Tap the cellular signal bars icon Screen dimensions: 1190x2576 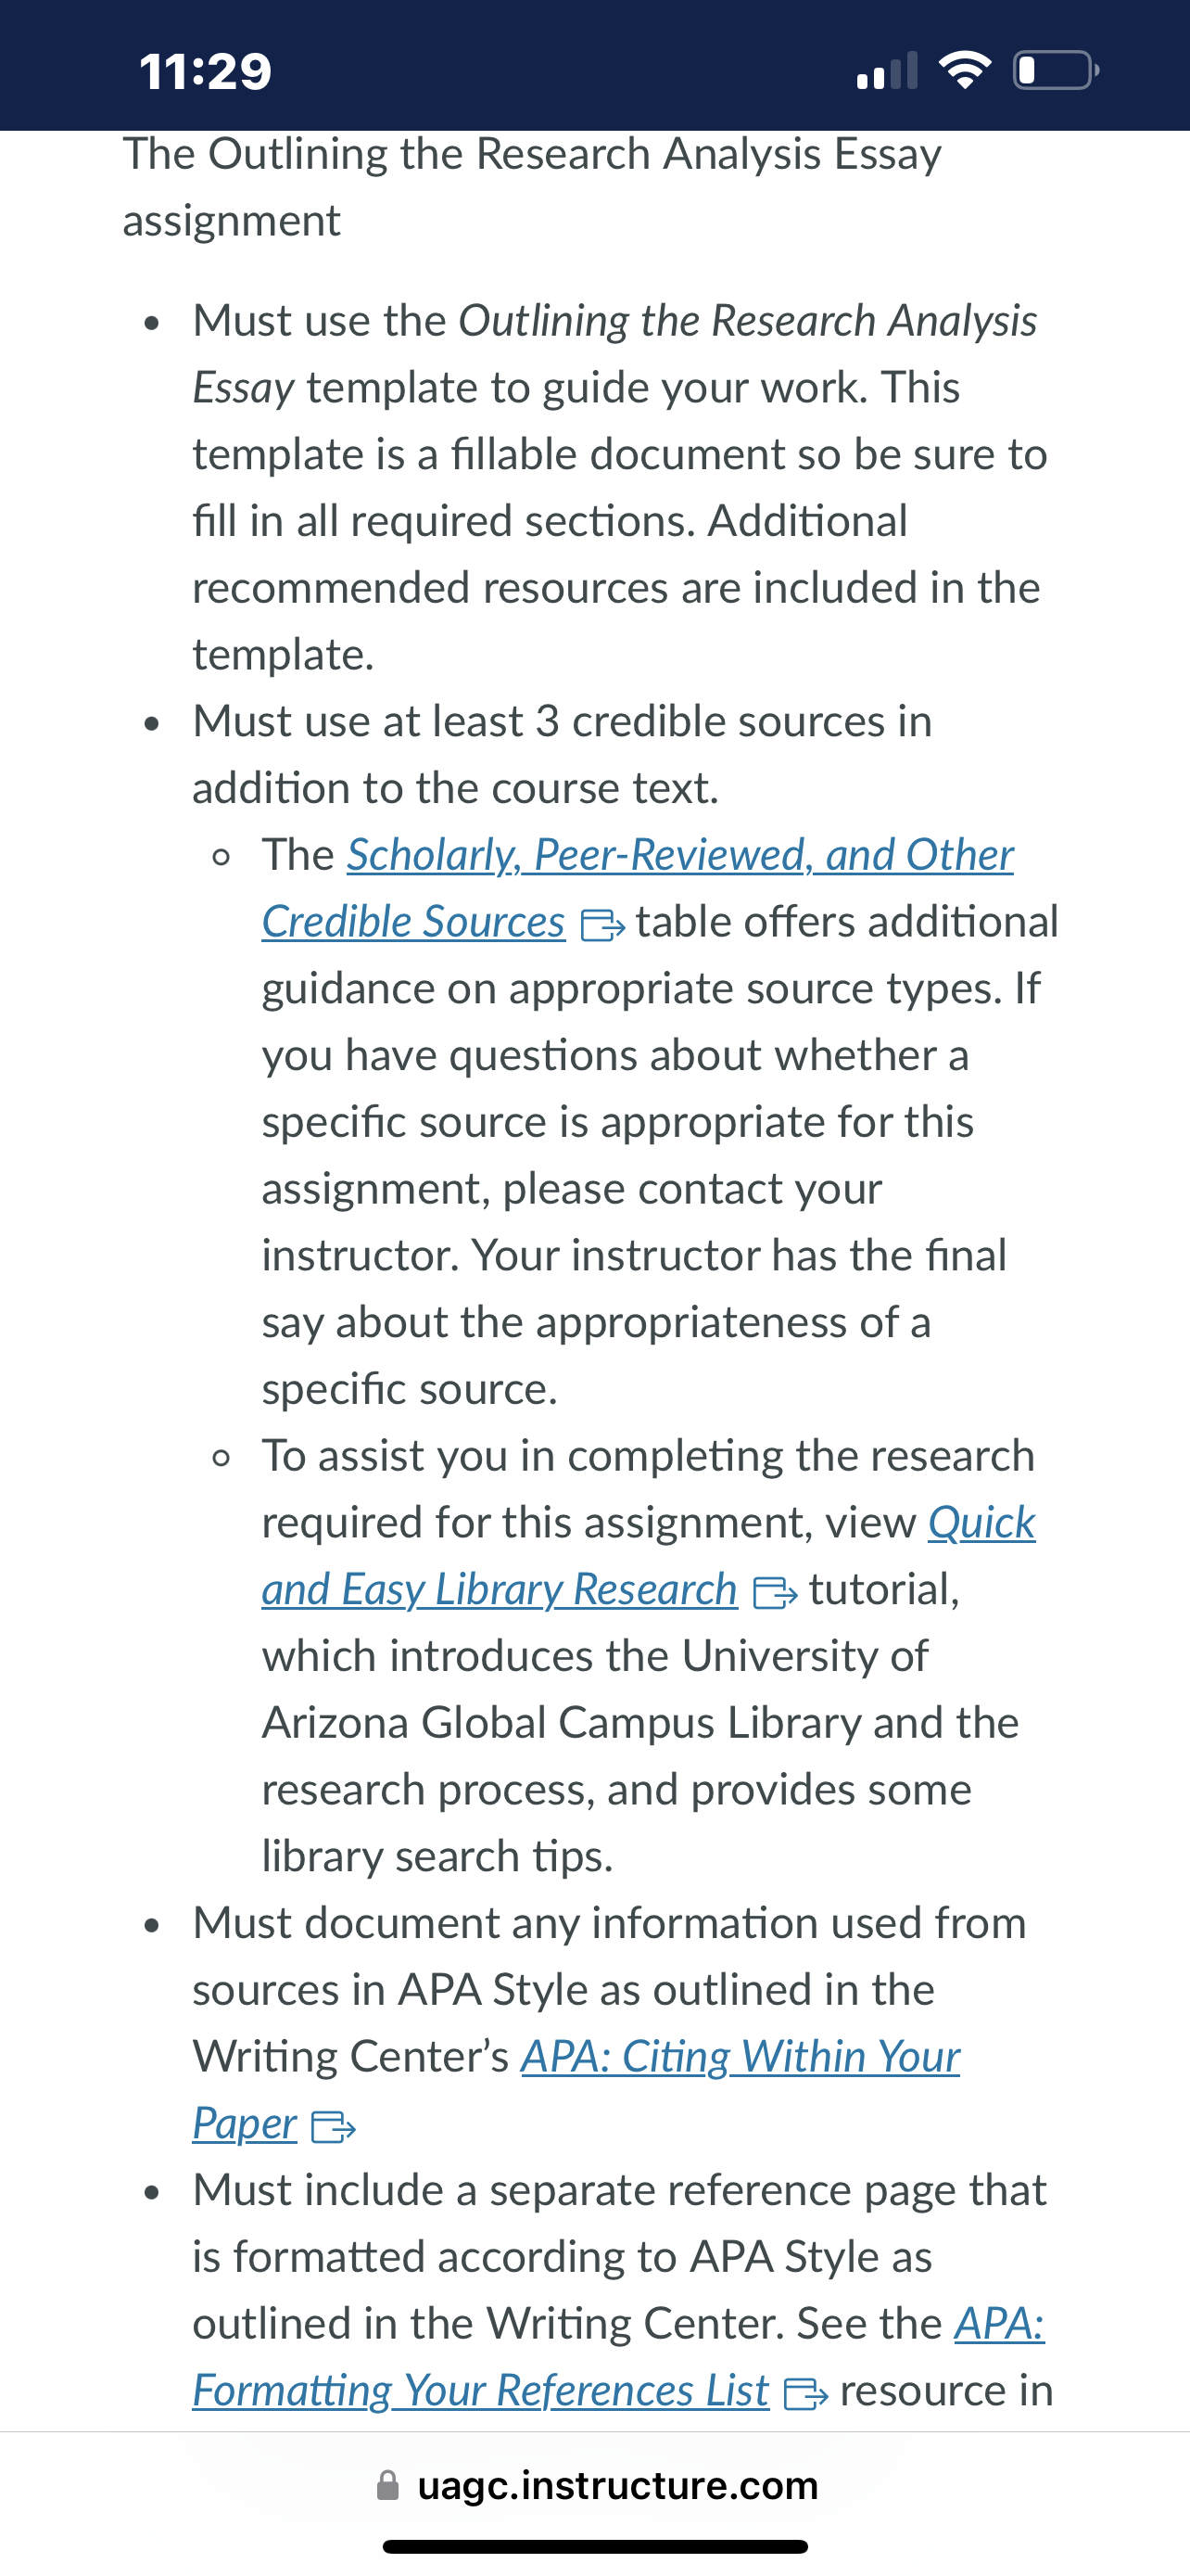point(887,71)
